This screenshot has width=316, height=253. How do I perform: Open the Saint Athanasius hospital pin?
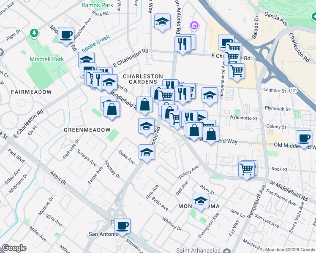pos(227,250)
